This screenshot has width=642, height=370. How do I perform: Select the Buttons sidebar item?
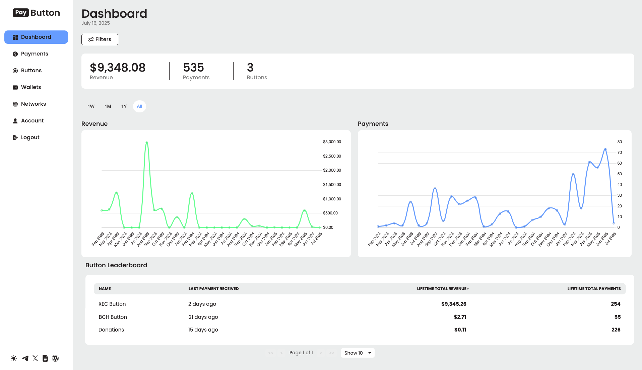(x=31, y=70)
